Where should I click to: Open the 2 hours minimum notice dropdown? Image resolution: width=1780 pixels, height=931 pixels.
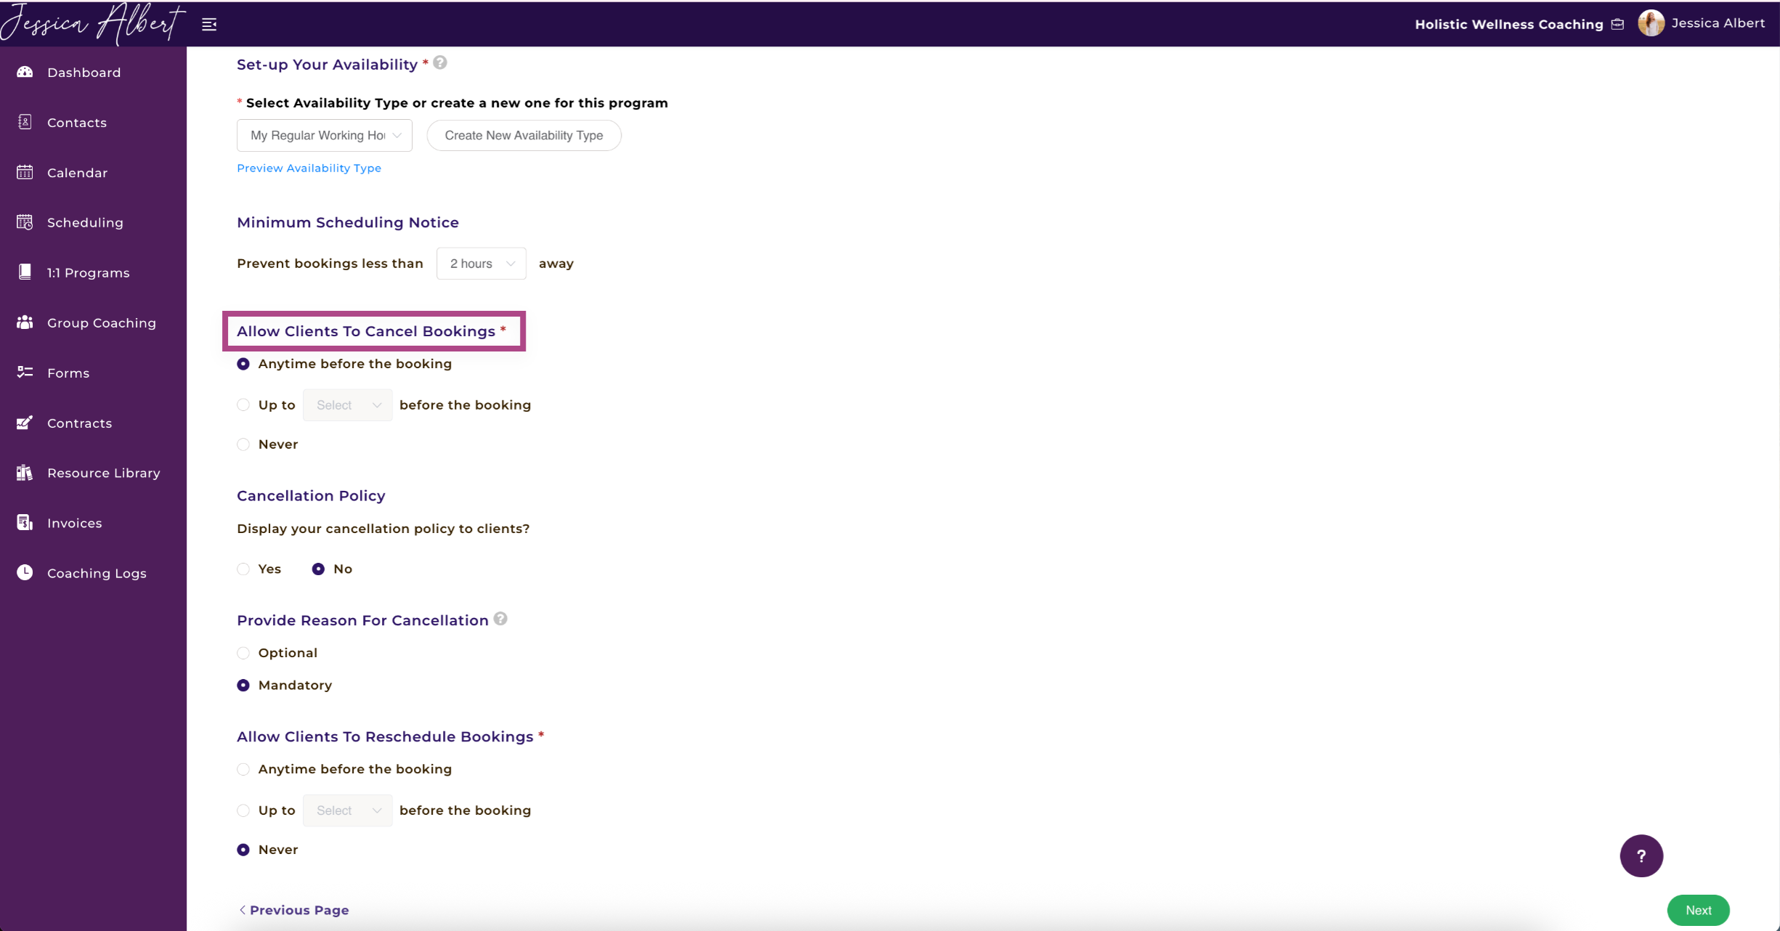[481, 264]
